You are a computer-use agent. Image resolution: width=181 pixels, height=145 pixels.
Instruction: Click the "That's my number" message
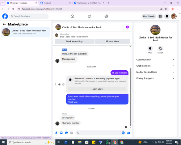(71, 123)
